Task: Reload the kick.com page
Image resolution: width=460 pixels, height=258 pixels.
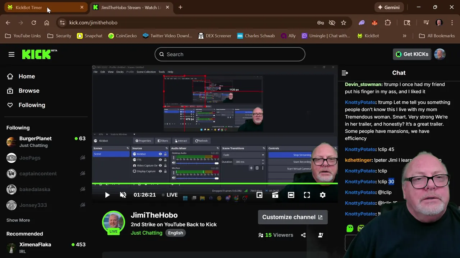Action: pos(34,23)
